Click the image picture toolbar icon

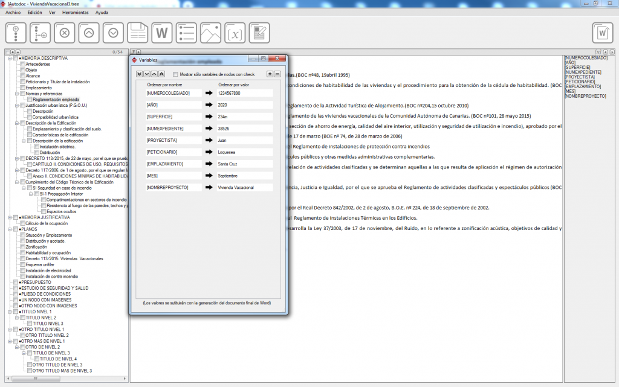[x=211, y=33]
